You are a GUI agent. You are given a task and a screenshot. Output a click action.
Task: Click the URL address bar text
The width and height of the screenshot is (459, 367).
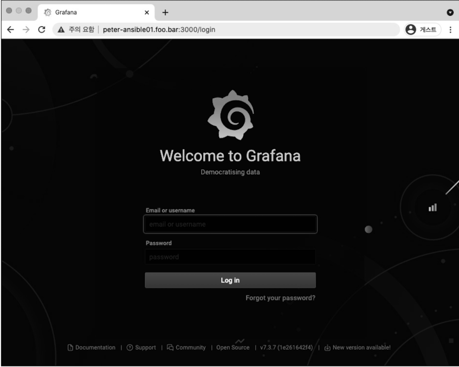click(x=159, y=30)
